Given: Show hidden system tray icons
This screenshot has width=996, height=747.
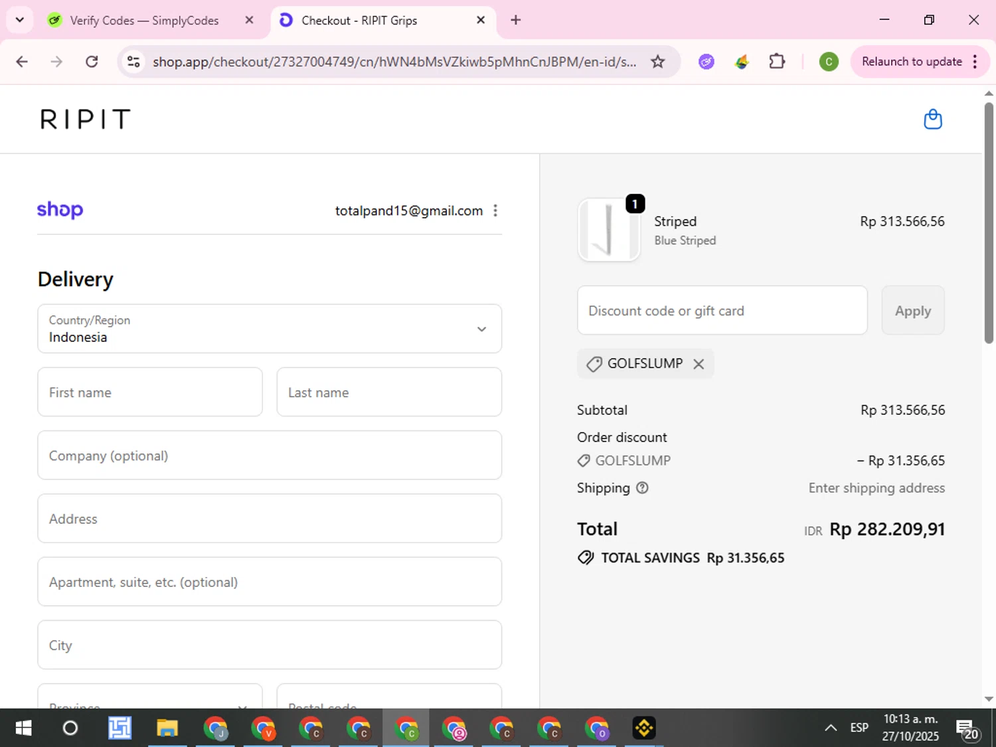Looking at the screenshot, I should (x=830, y=728).
